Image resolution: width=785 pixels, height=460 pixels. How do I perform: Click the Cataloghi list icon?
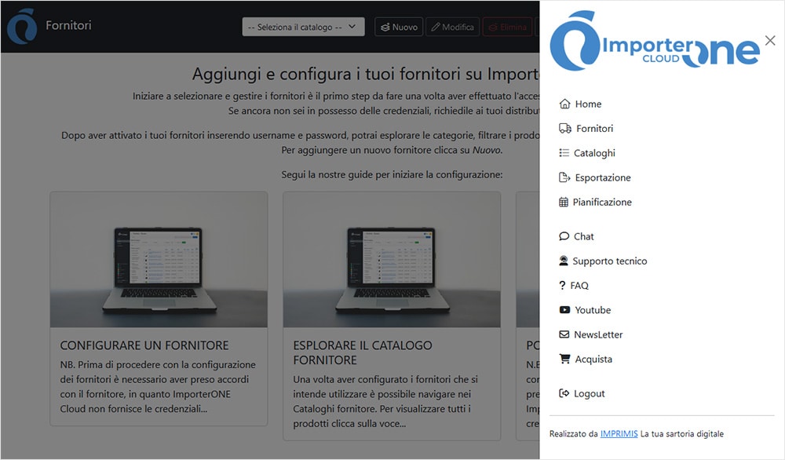(x=564, y=153)
